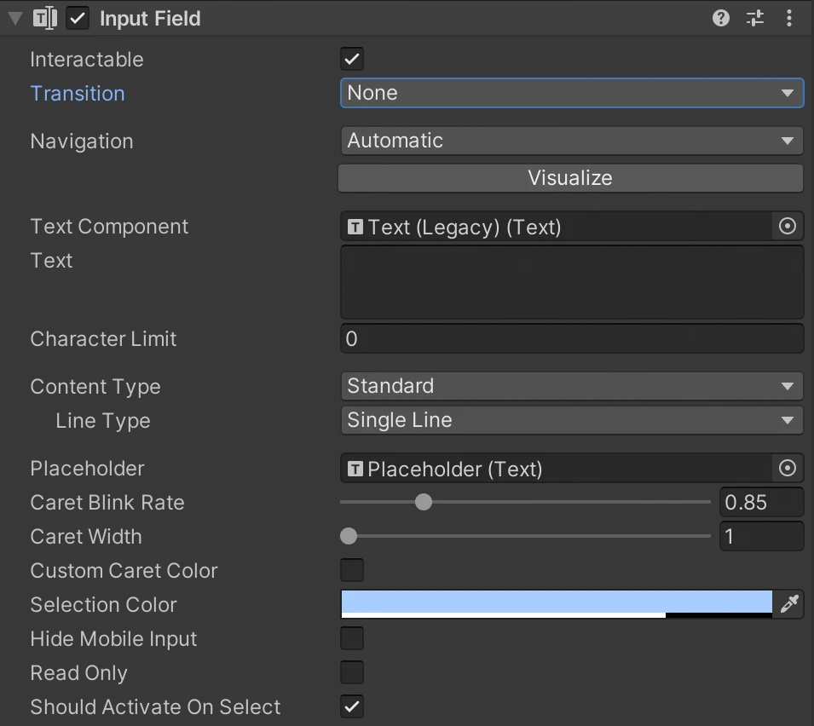Pick a Selection Color with the eyedropper
Viewport: 814px width, 726px height.
(x=788, y=604)
